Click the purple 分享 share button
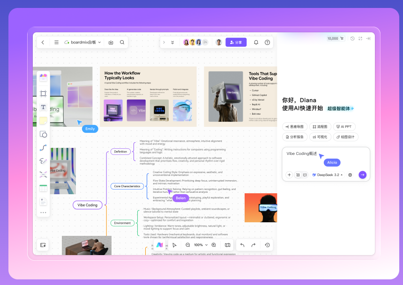Viewport: 403px width, 285px height. tap(236, 43)
